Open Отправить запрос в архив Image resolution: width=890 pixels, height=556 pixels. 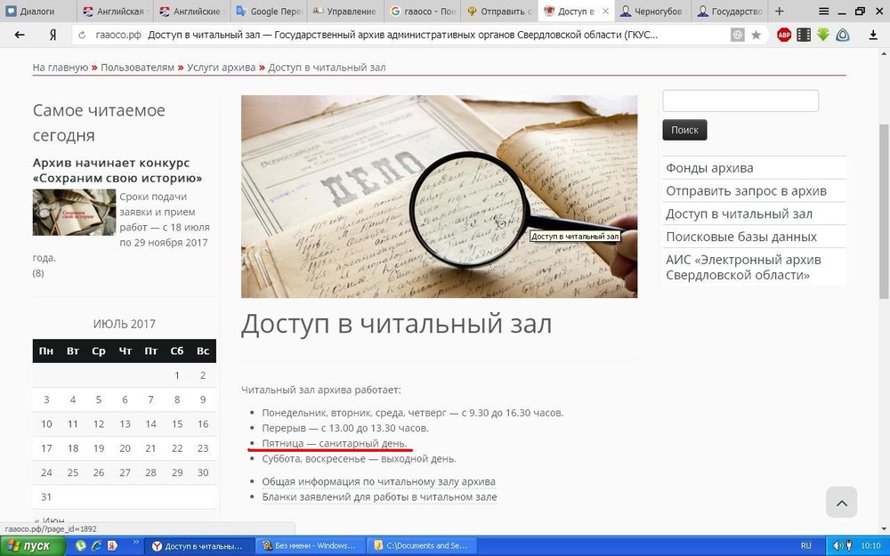click(x=746, y=191)
